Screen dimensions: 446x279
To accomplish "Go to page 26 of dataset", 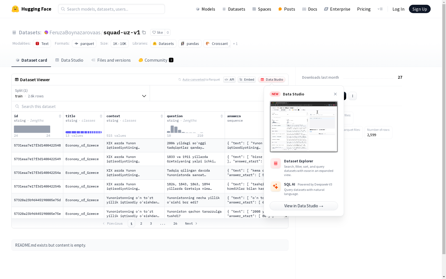I will click(175, 223).
